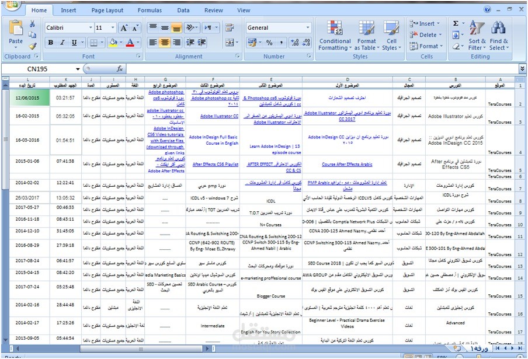The image size is (528, 359).
Task: Click the Grow Font icon
Action: coord(124,28)
